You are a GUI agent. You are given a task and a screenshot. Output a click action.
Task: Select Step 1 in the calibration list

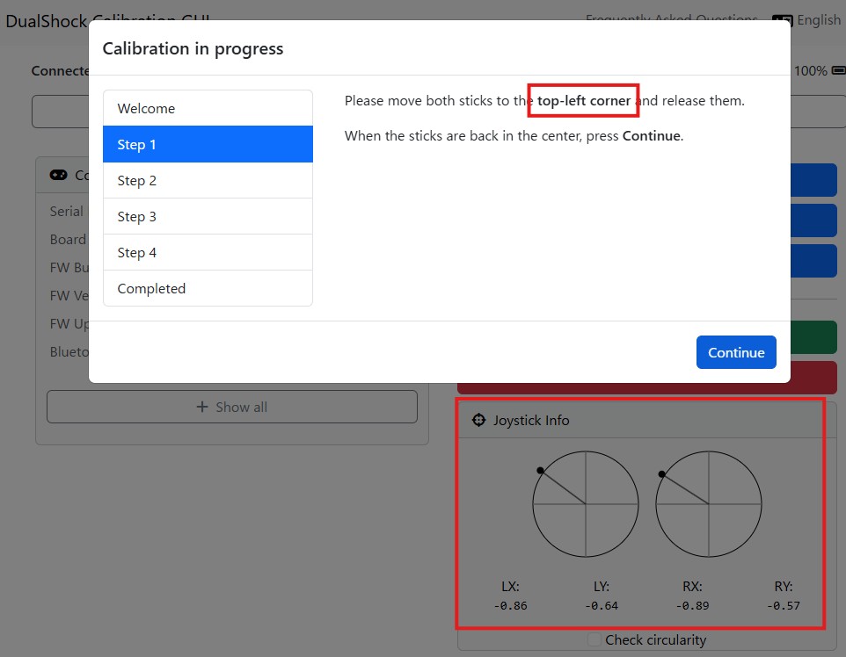tap(208, 145)
